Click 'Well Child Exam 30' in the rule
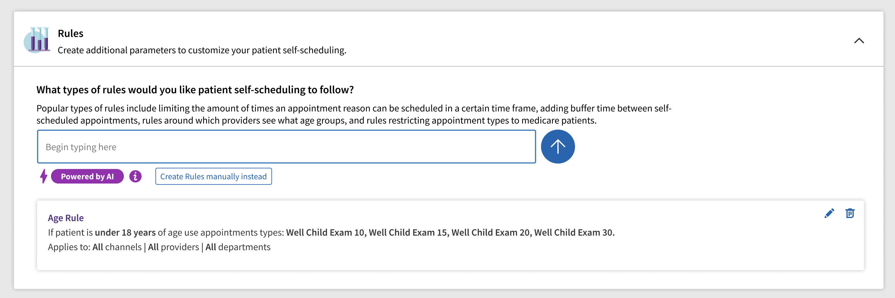The width and height of the screenshot is (895, 298). coord(573,233)
